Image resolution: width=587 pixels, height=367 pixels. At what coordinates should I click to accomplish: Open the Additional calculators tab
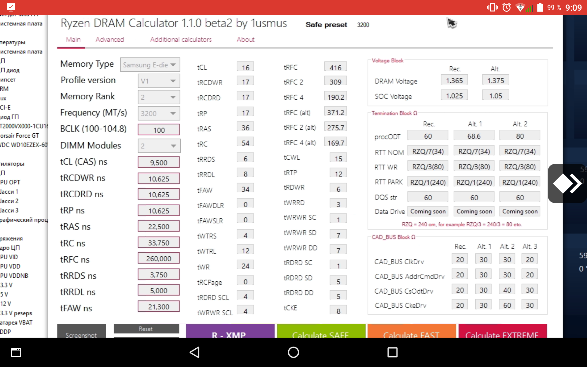(181, 39)
